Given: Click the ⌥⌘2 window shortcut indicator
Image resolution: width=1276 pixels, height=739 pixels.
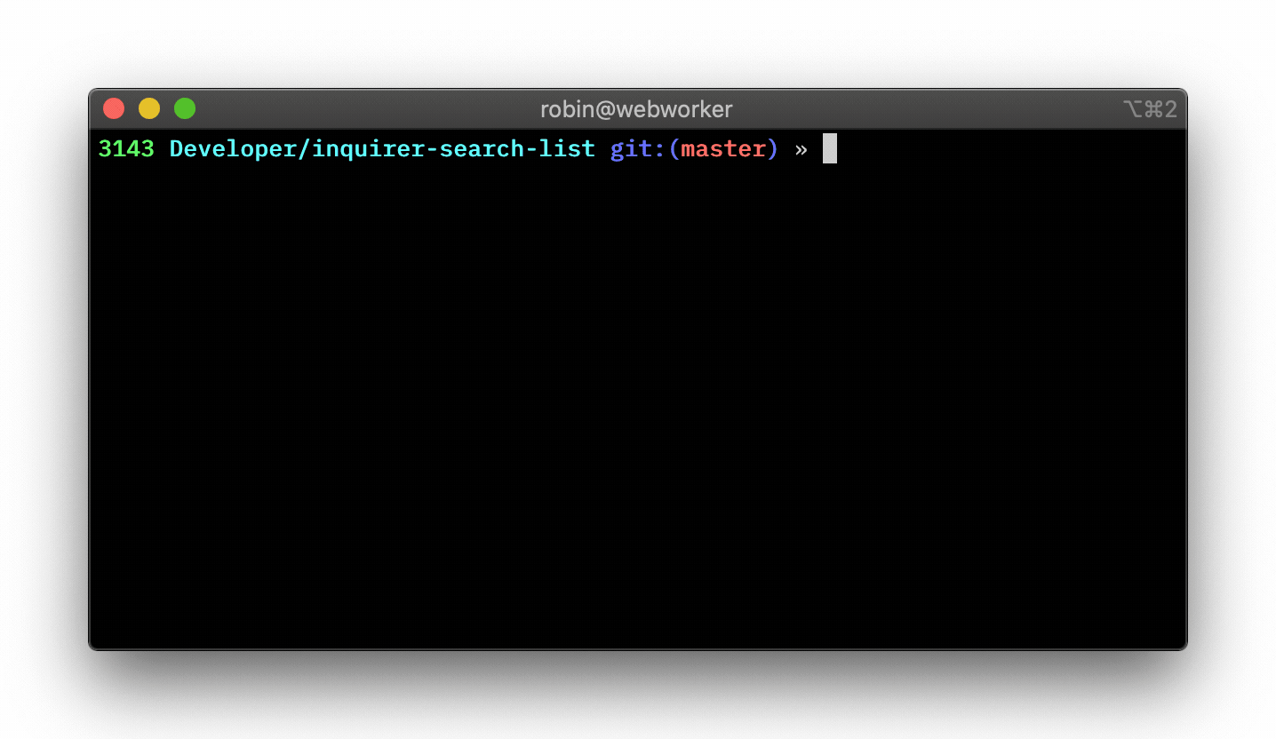Looking at the screenshot, I should (1150, 109).
